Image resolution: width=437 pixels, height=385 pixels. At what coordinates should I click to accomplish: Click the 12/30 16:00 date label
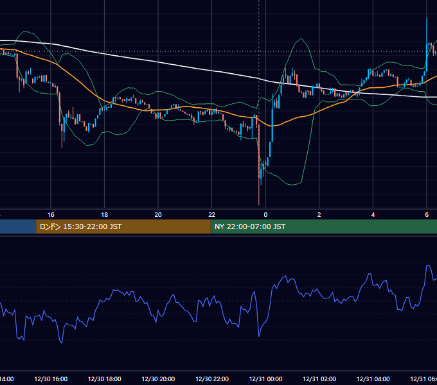tap(51, 379)
